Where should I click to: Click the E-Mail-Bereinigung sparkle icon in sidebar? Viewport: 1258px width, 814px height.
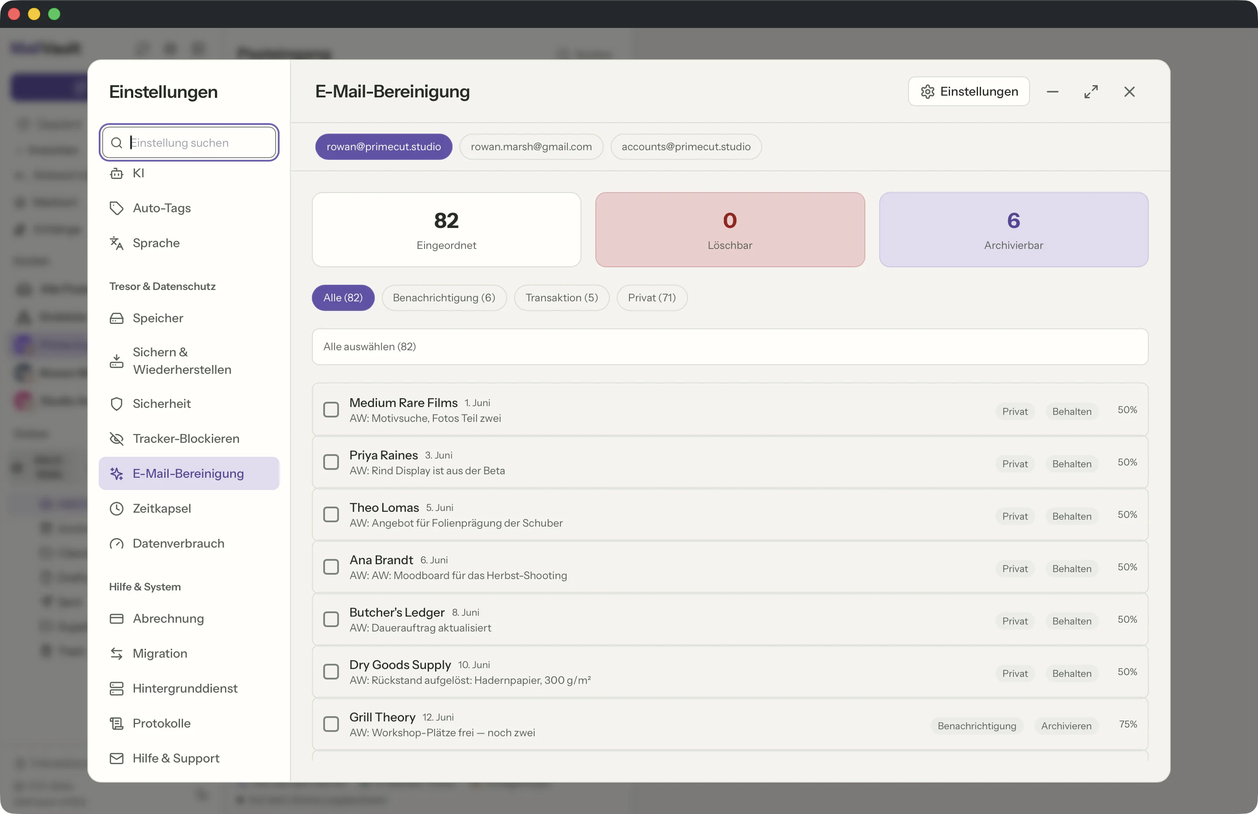(116, 474)
